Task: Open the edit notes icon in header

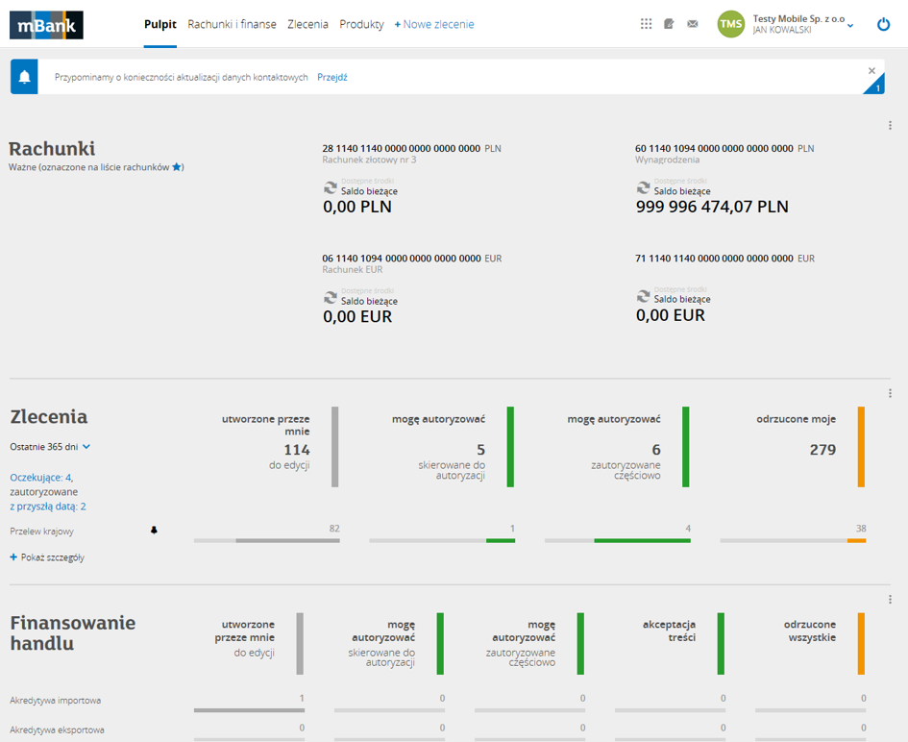Action: click(x=669, y=24)
